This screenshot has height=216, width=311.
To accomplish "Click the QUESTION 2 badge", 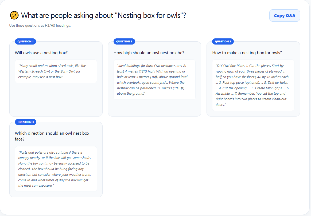I will [x=124, y=42].
